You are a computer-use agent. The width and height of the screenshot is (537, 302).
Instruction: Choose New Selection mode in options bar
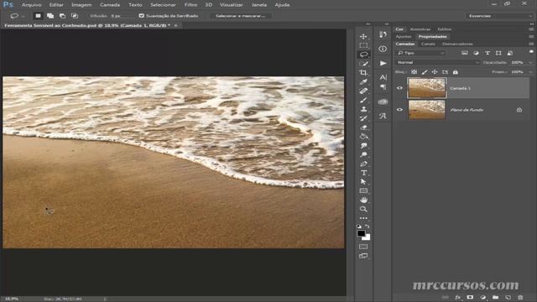(x=38, y=16)
